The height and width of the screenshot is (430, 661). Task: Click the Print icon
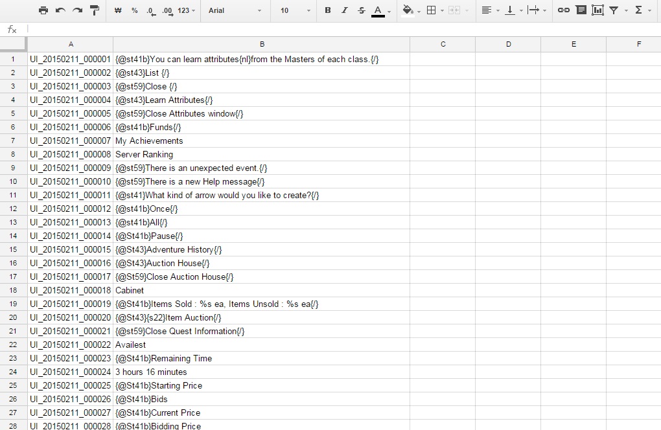tap(43, 10)
